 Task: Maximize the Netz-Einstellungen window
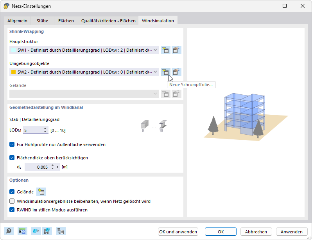pyautogui.click(x=285, y=6)
